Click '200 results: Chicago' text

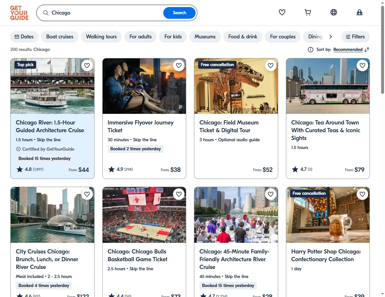pos(30,50)
